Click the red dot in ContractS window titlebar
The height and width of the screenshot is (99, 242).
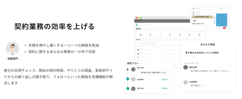pos(137,18)
